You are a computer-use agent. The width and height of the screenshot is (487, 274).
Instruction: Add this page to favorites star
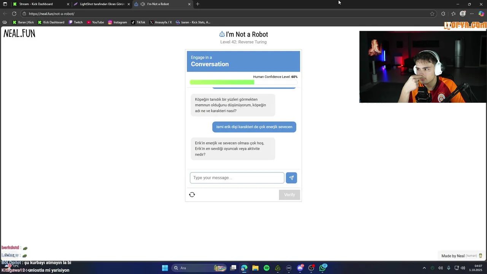tap(432, 14)
